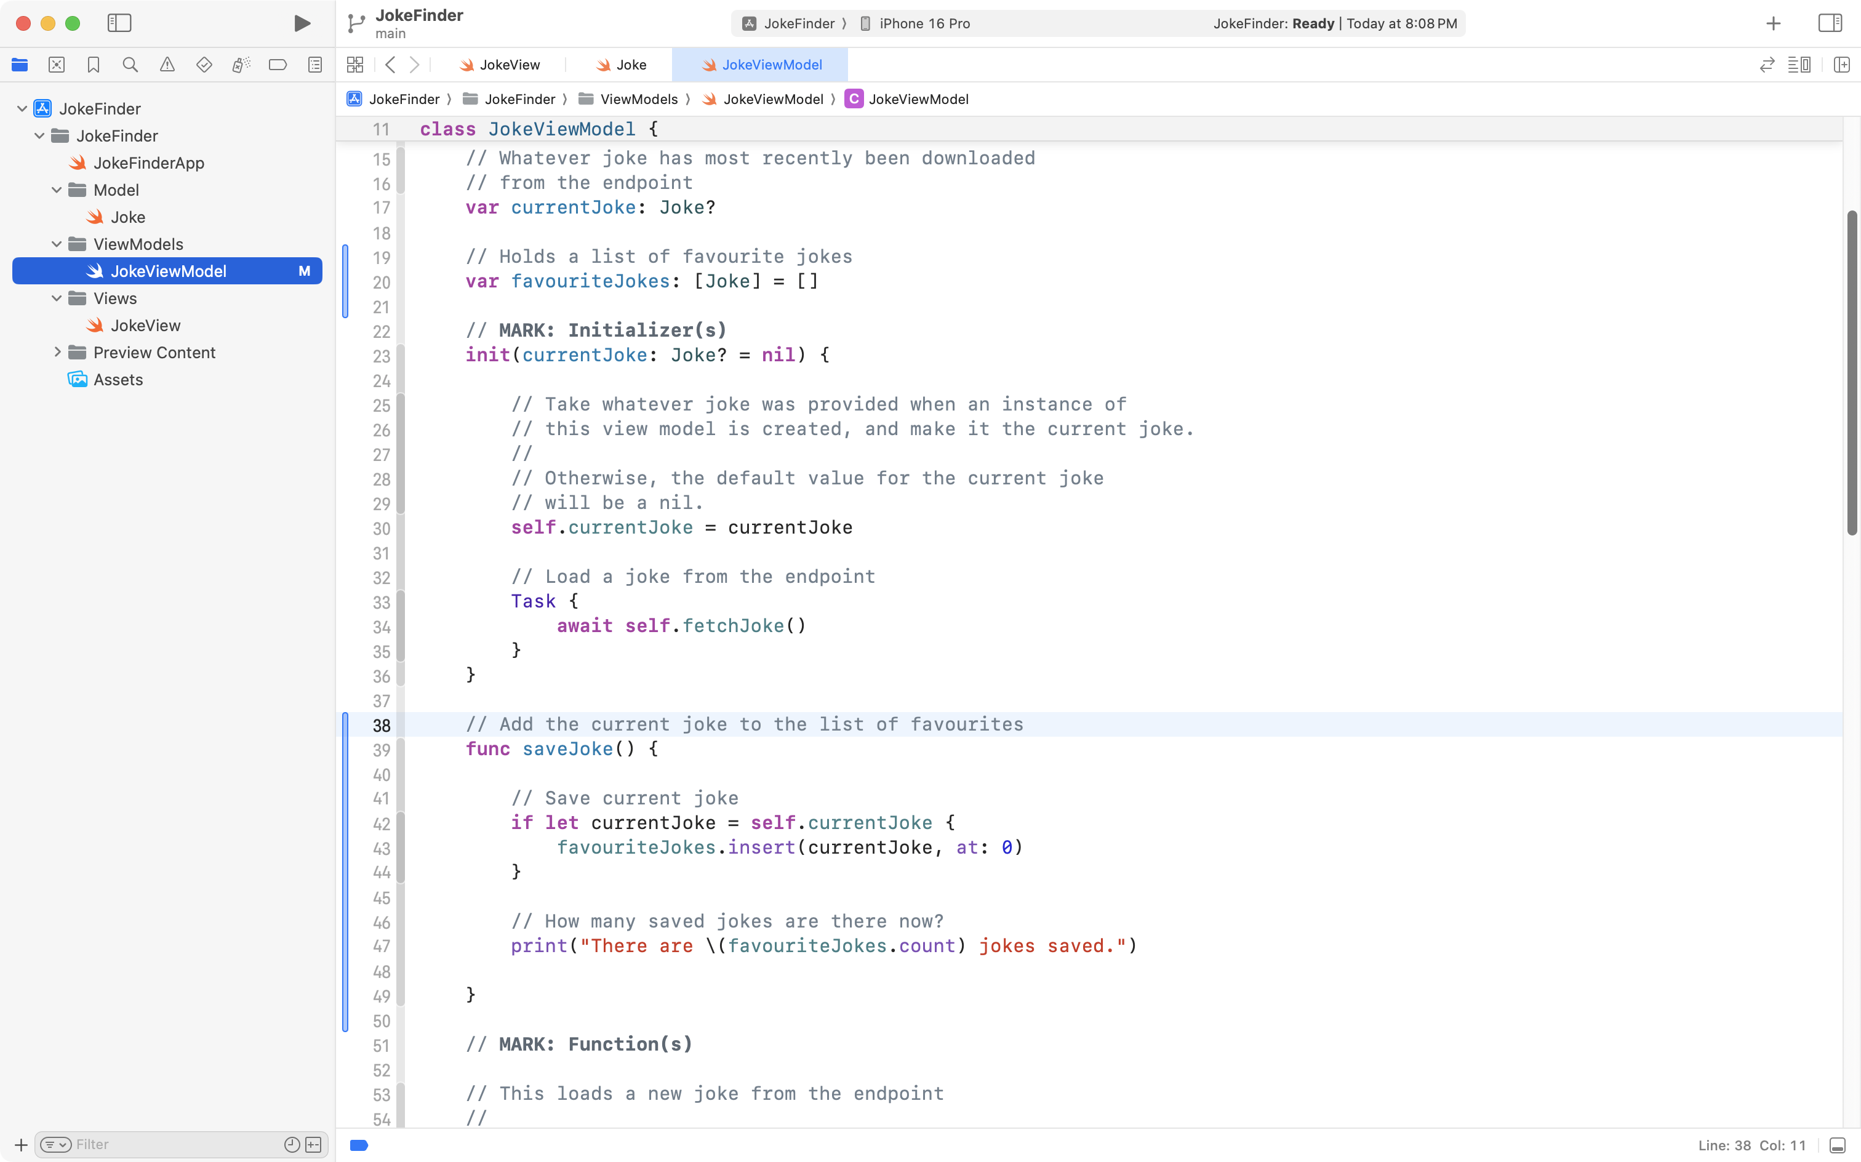Click the Add Editor on right icon
The height and width of the screenshot is (1162, 1861).
1841,65
